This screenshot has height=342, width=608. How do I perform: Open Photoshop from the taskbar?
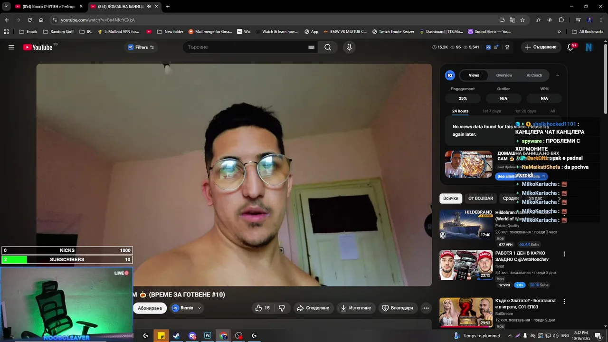[x=208, y=335]
